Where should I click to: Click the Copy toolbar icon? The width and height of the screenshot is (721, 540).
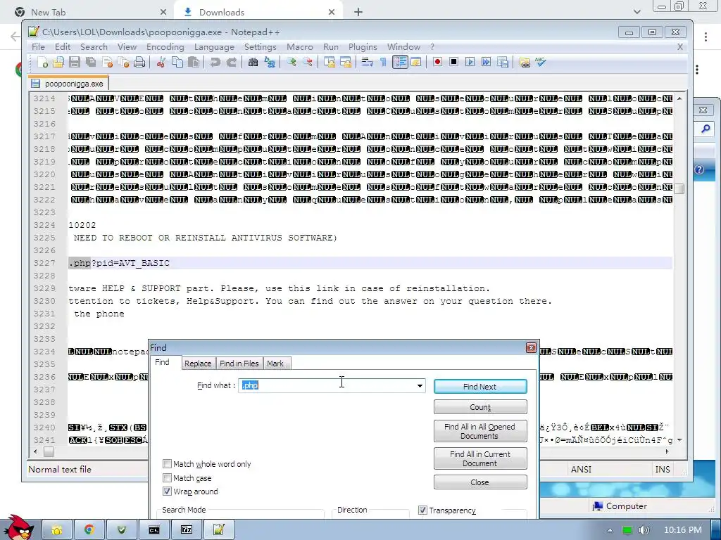[177, 62]
